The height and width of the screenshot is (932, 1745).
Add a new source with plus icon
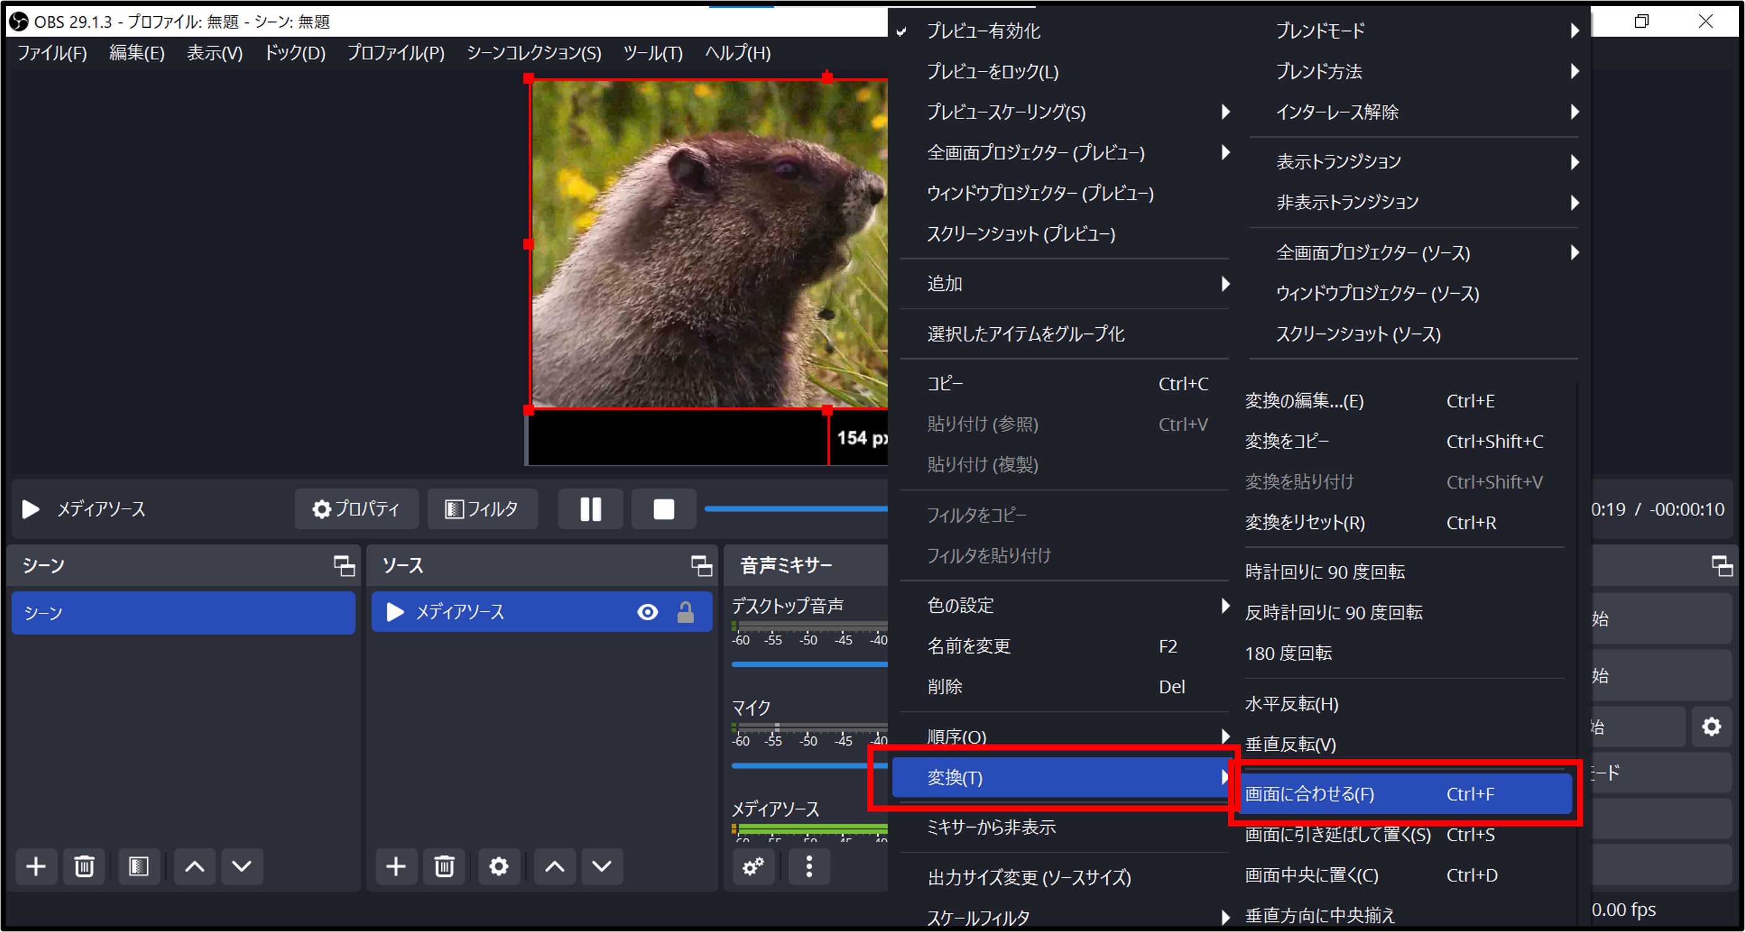click(x=395, y=867)
